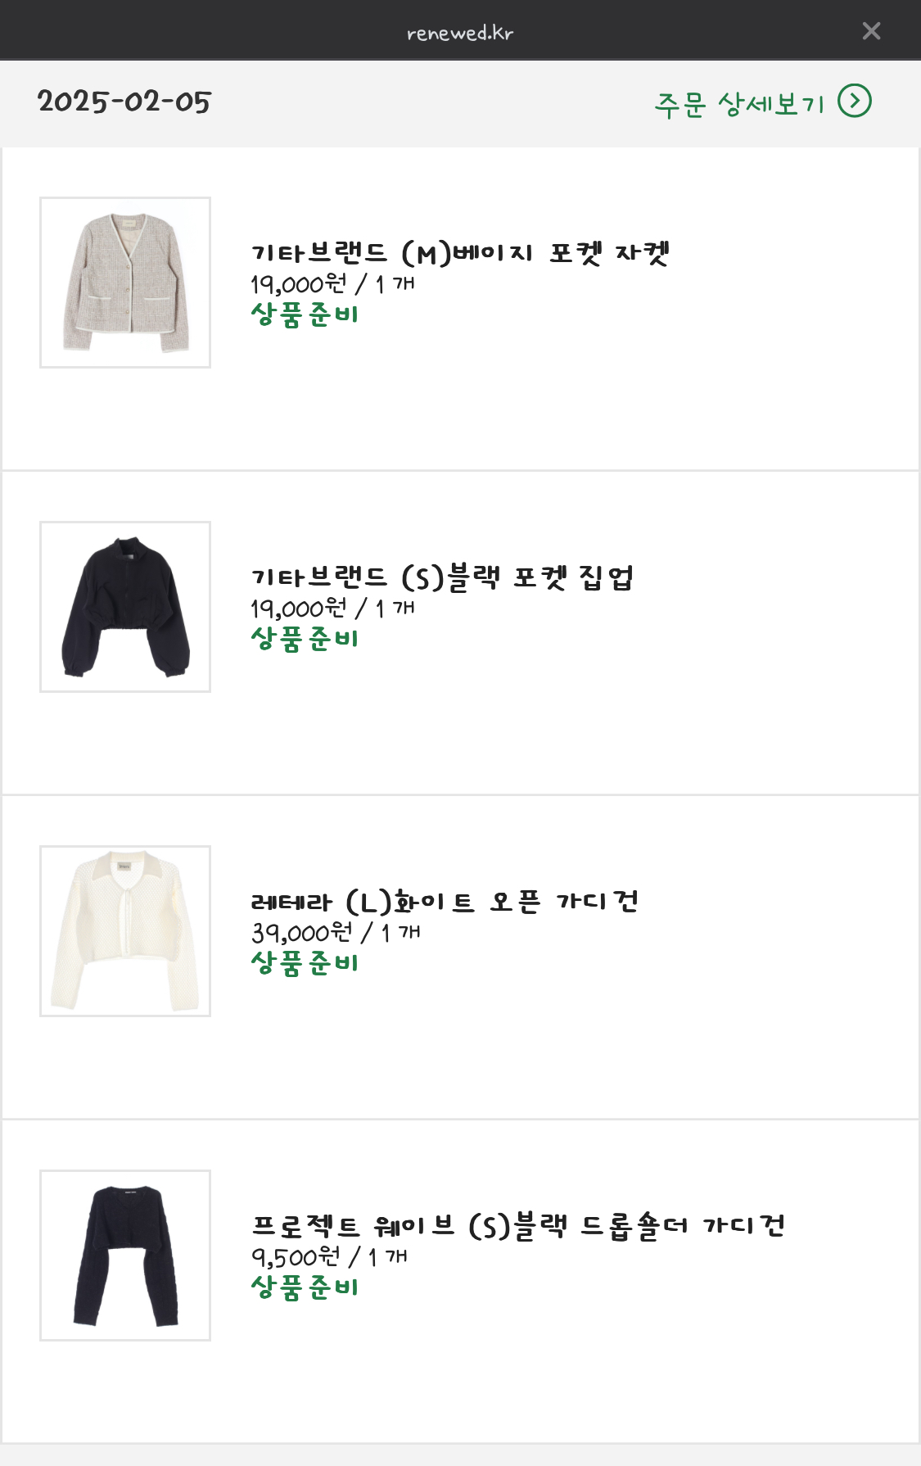921x1466 pixels.
Task: Click the 39,000원 price of white cardigan
Action: click(301, 933)
